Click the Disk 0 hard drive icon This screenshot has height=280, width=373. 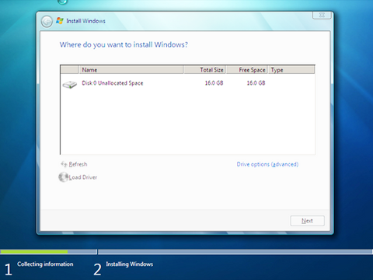pos(70,84)
